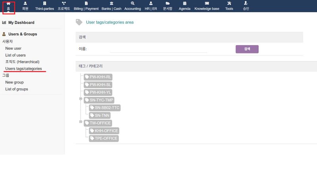This screenshot has height=174, width=317.
Task: Open Accounting magnifier icon
Action: (x=132, y=4)
